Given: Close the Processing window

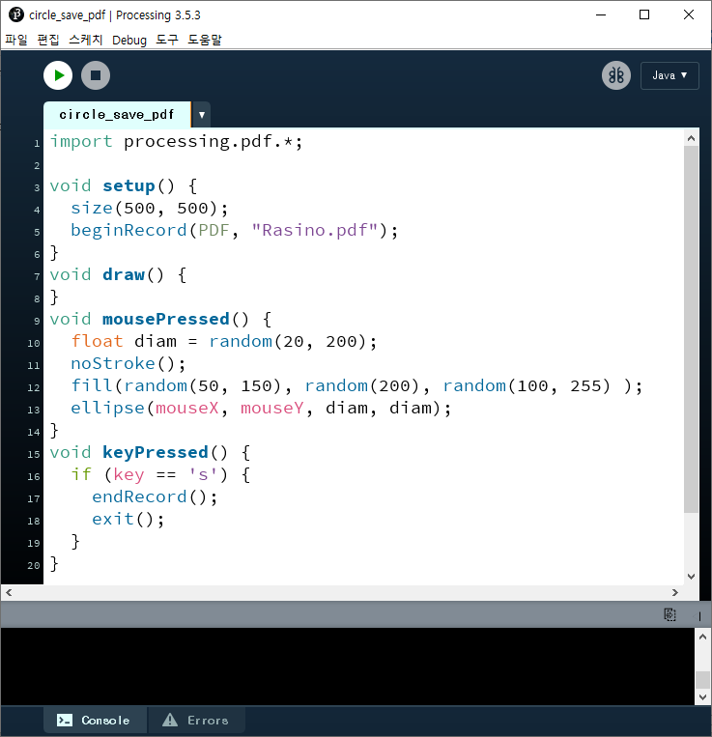Looking at the screenshot, I should (x=689, y=15).
